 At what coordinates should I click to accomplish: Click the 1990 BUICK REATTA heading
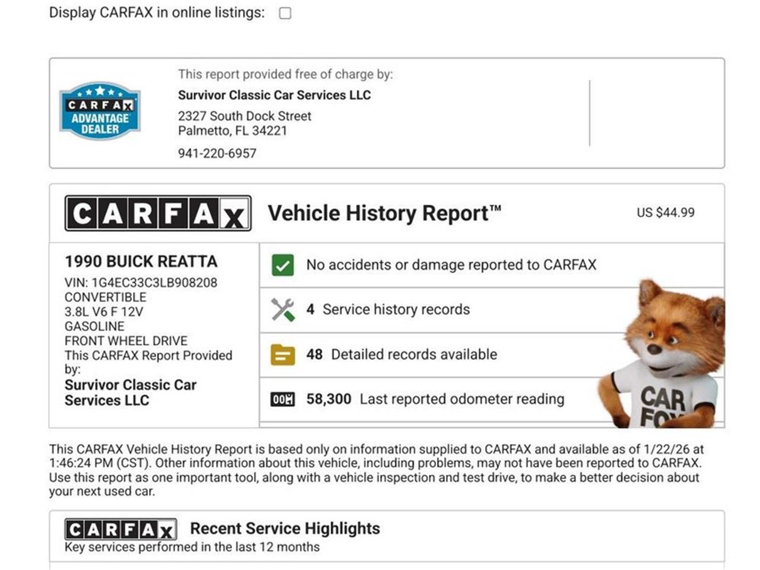point(141,261)
